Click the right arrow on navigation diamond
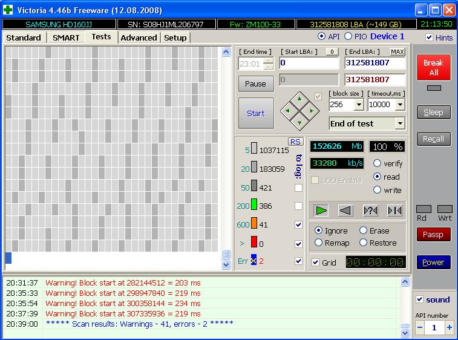 point(311,111)
